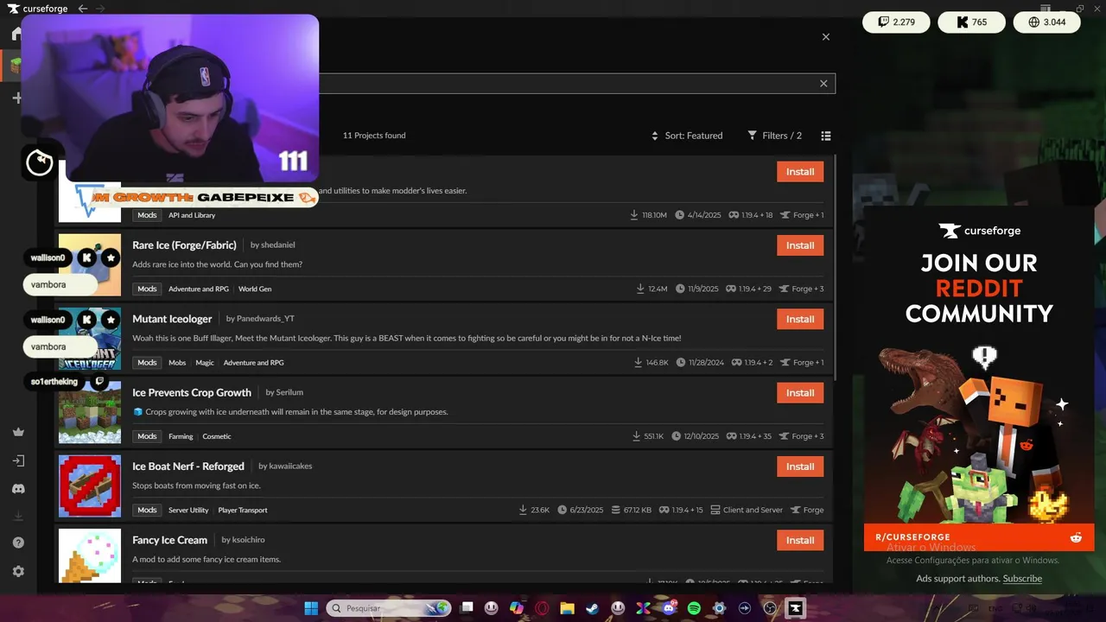
Task: Open the Discord icon in CurseForge sidebar
Action: click(x=18, y=489)
